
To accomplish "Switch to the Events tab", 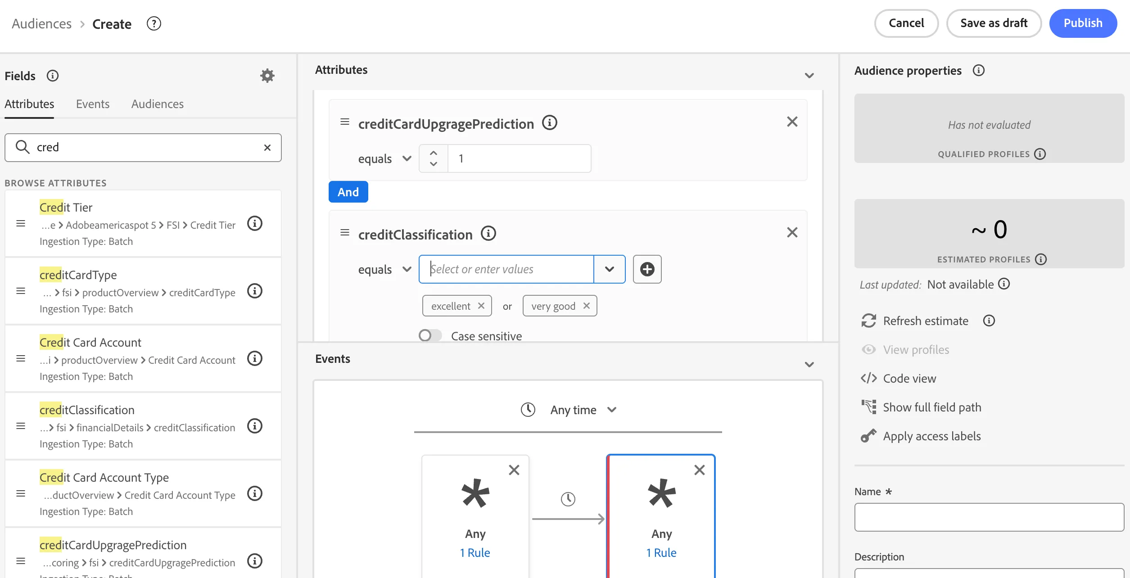I will (x=93, y=104).
